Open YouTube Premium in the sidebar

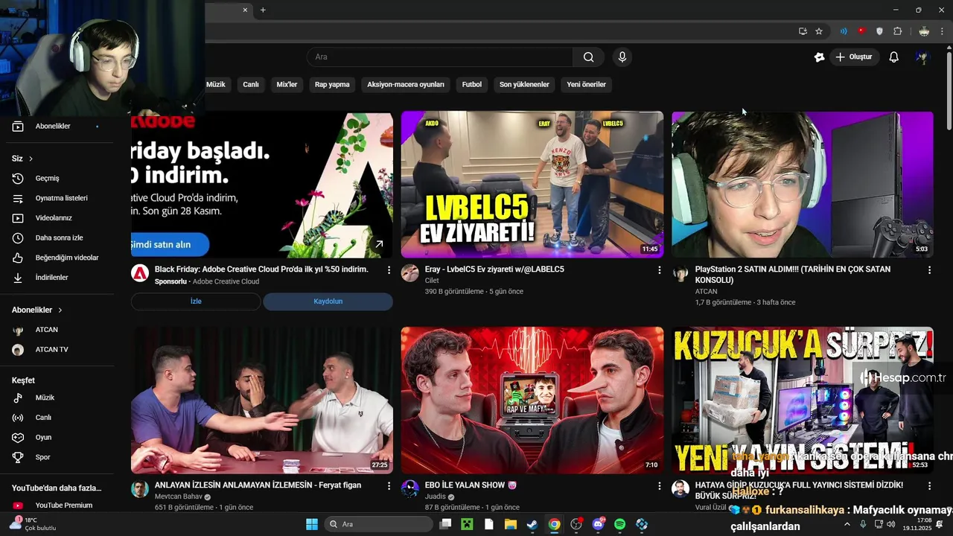click(x=63, y=505)
